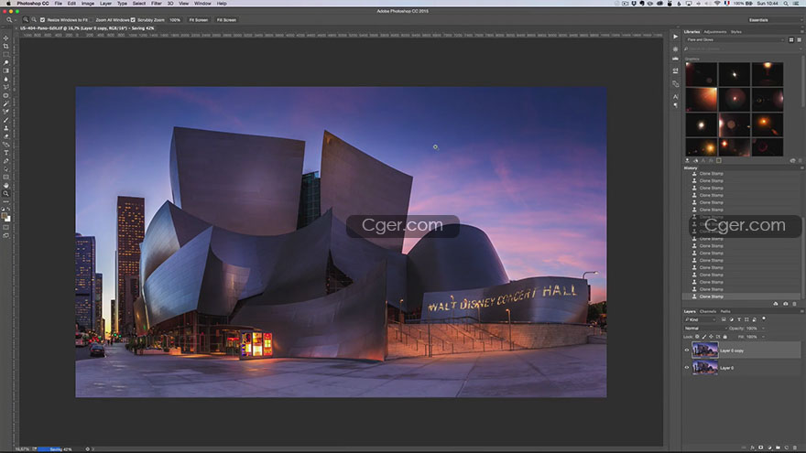Create a new adjustment layer
The width and height of the screenshot is (806, 453).
(x=769, y=448)
